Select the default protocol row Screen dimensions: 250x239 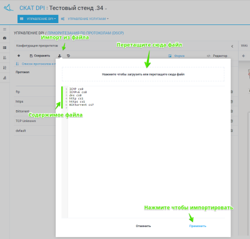pyautogui.click(x=34, y=131)
